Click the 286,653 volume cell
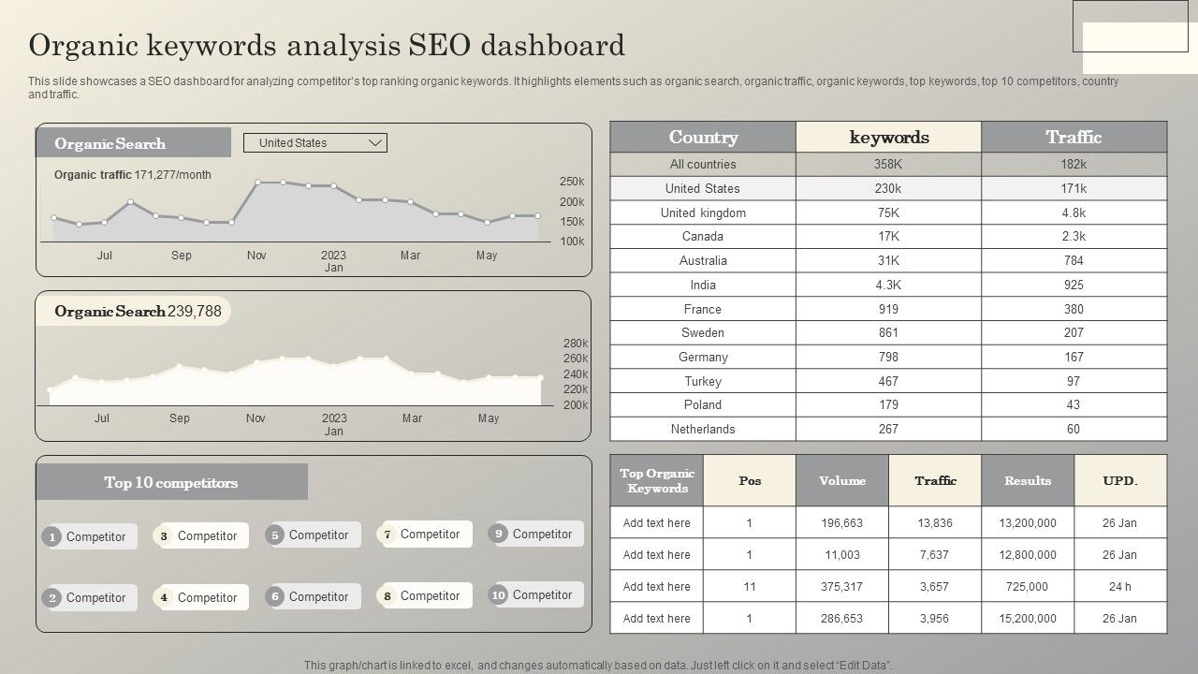1198x674 pixels. (842, 619)
